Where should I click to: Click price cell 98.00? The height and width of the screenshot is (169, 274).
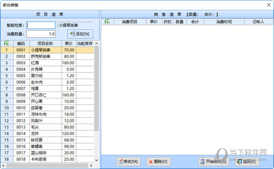(x=68, y=146)
